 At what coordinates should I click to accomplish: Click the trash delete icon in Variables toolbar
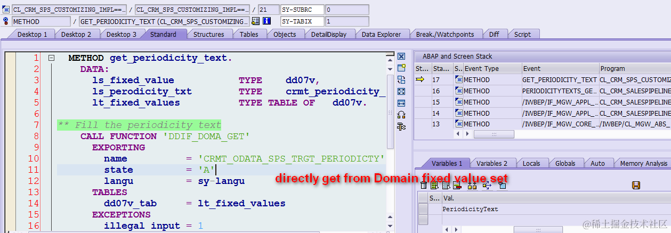pos(424,186)
